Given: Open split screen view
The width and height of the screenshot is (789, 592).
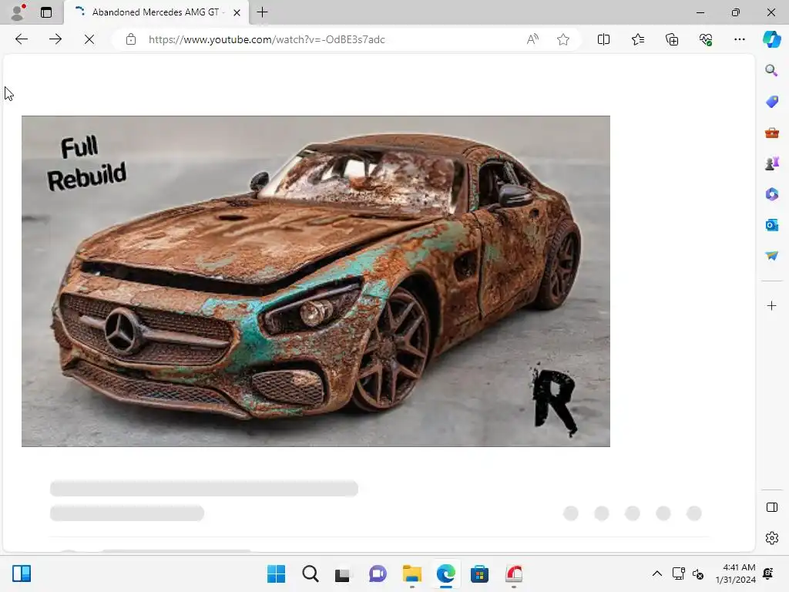Looking at the screenshot, I should (603, 39).
